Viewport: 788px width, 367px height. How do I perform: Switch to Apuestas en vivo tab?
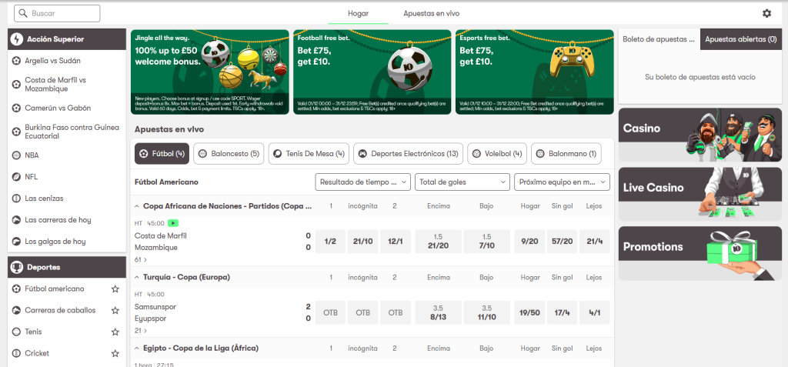click(431, 14)
